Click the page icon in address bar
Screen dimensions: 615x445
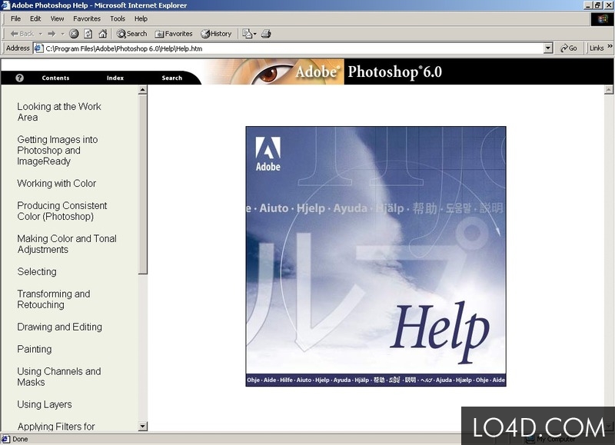(x=38, y=48)
